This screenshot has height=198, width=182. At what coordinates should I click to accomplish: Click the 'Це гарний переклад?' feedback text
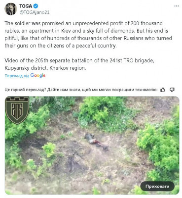pos(81,90)
